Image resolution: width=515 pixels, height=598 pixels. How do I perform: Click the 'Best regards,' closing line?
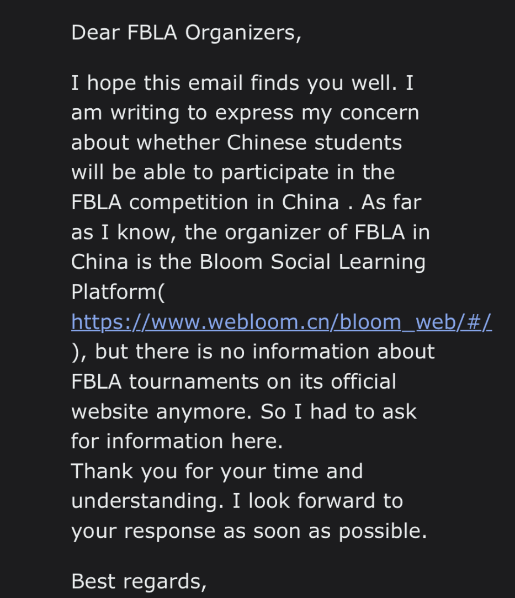coord(139,581)
